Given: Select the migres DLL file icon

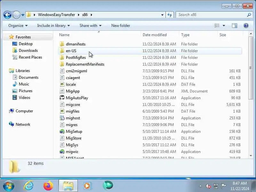Looking at the screenshot, I should pos(62,124).
